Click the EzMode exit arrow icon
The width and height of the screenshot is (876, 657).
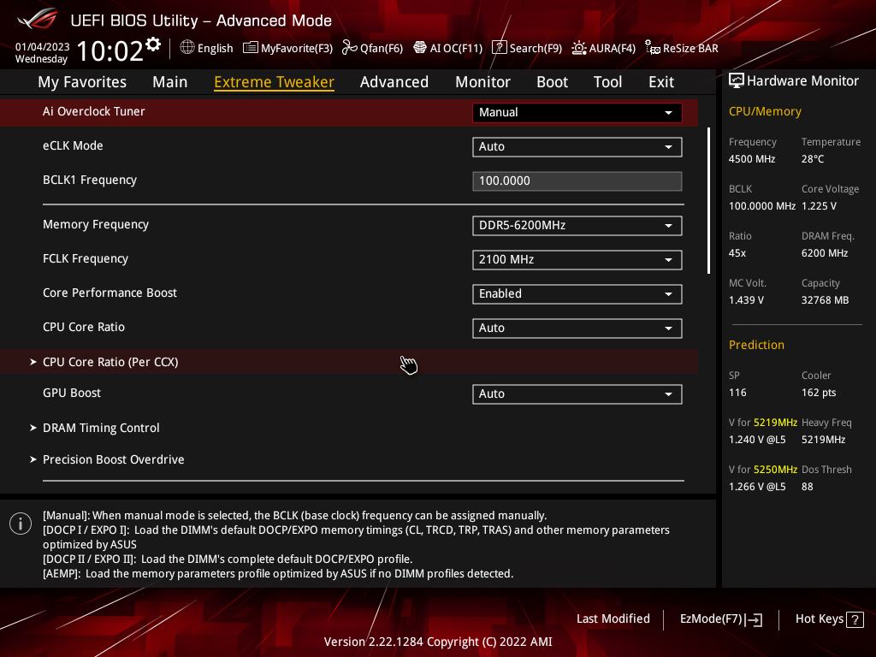point(754,619)
